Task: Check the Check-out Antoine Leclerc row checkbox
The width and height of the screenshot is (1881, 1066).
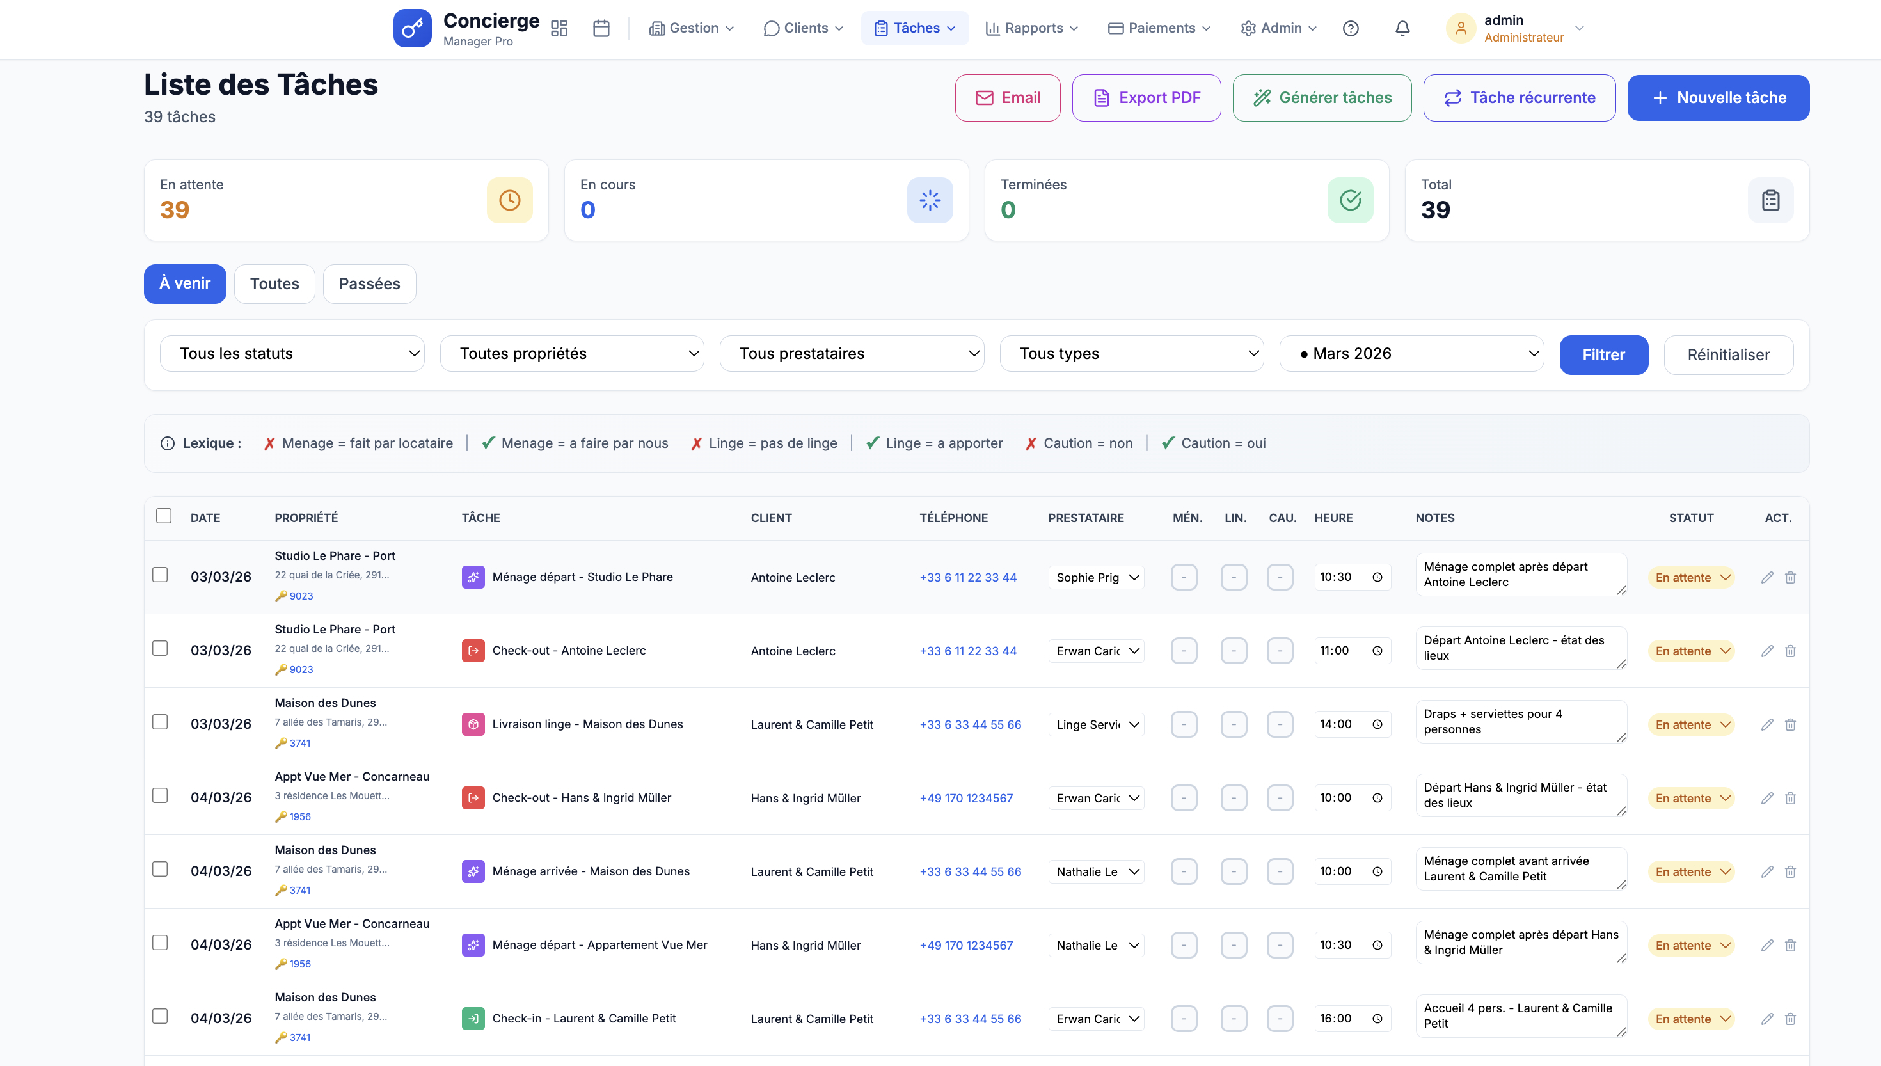Action: [x=161, y=649]
